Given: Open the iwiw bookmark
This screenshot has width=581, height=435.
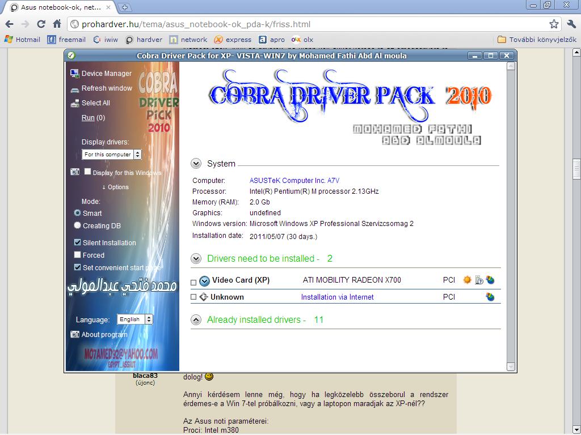Looking at the screenshot, I should (106, 40).
